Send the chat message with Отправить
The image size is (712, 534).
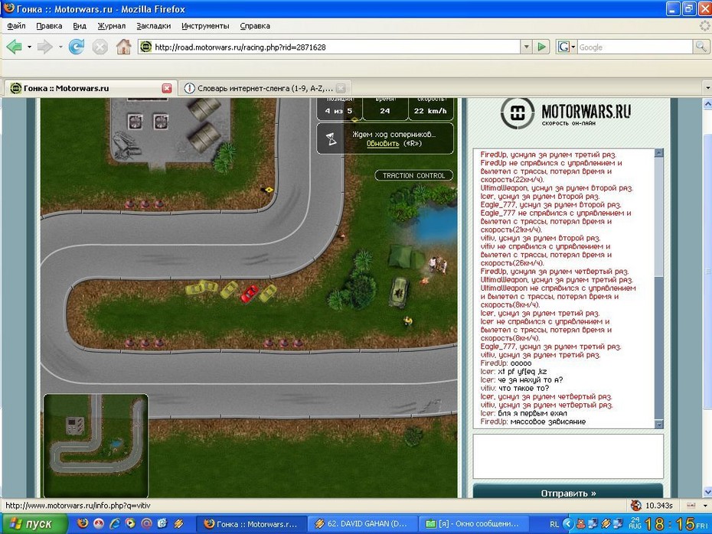pos(568,493)
